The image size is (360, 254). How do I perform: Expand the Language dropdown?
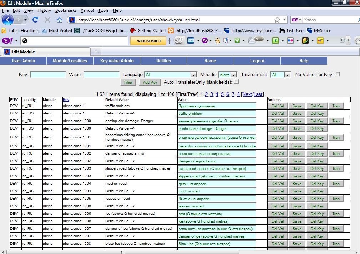coord(194,75)
